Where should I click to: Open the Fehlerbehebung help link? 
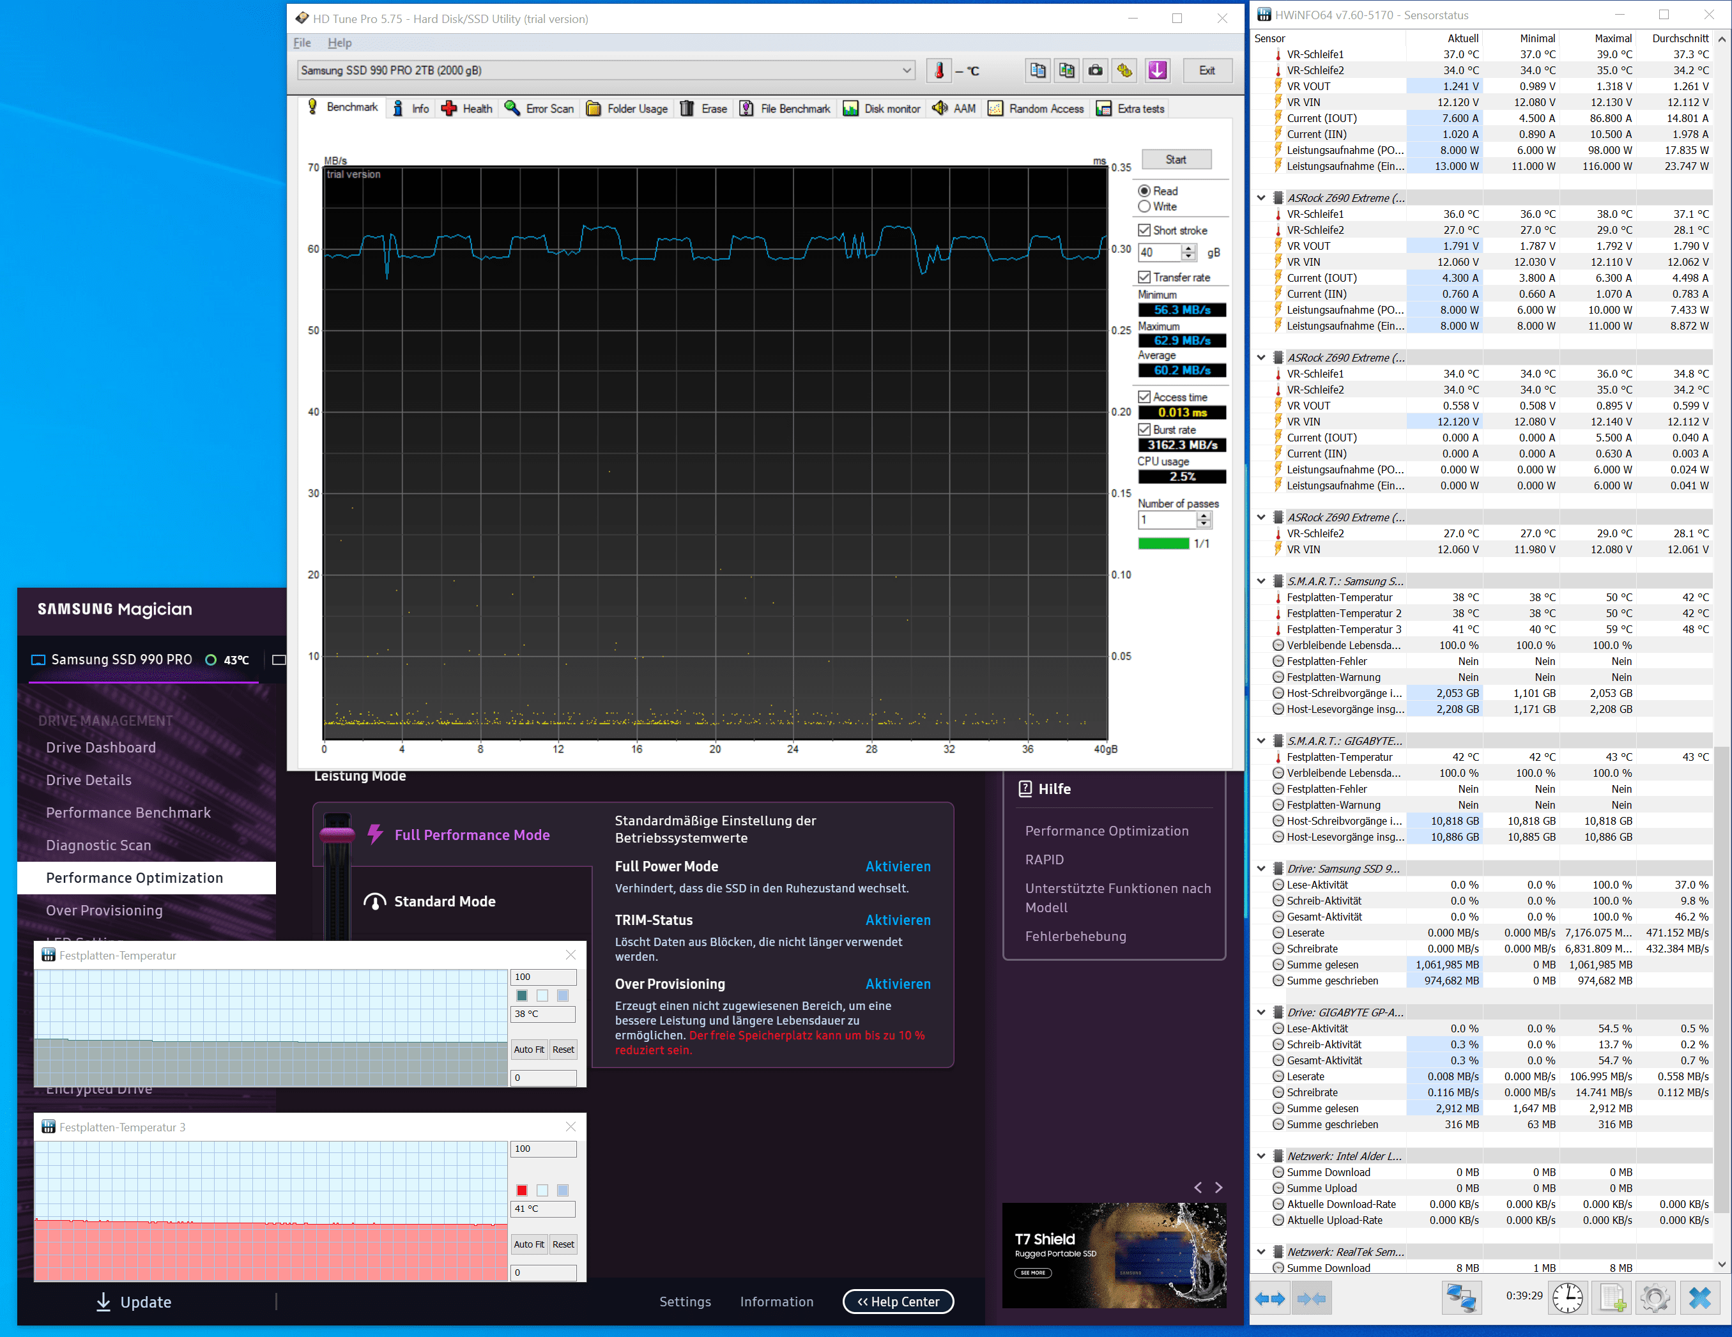[1075, 936]
